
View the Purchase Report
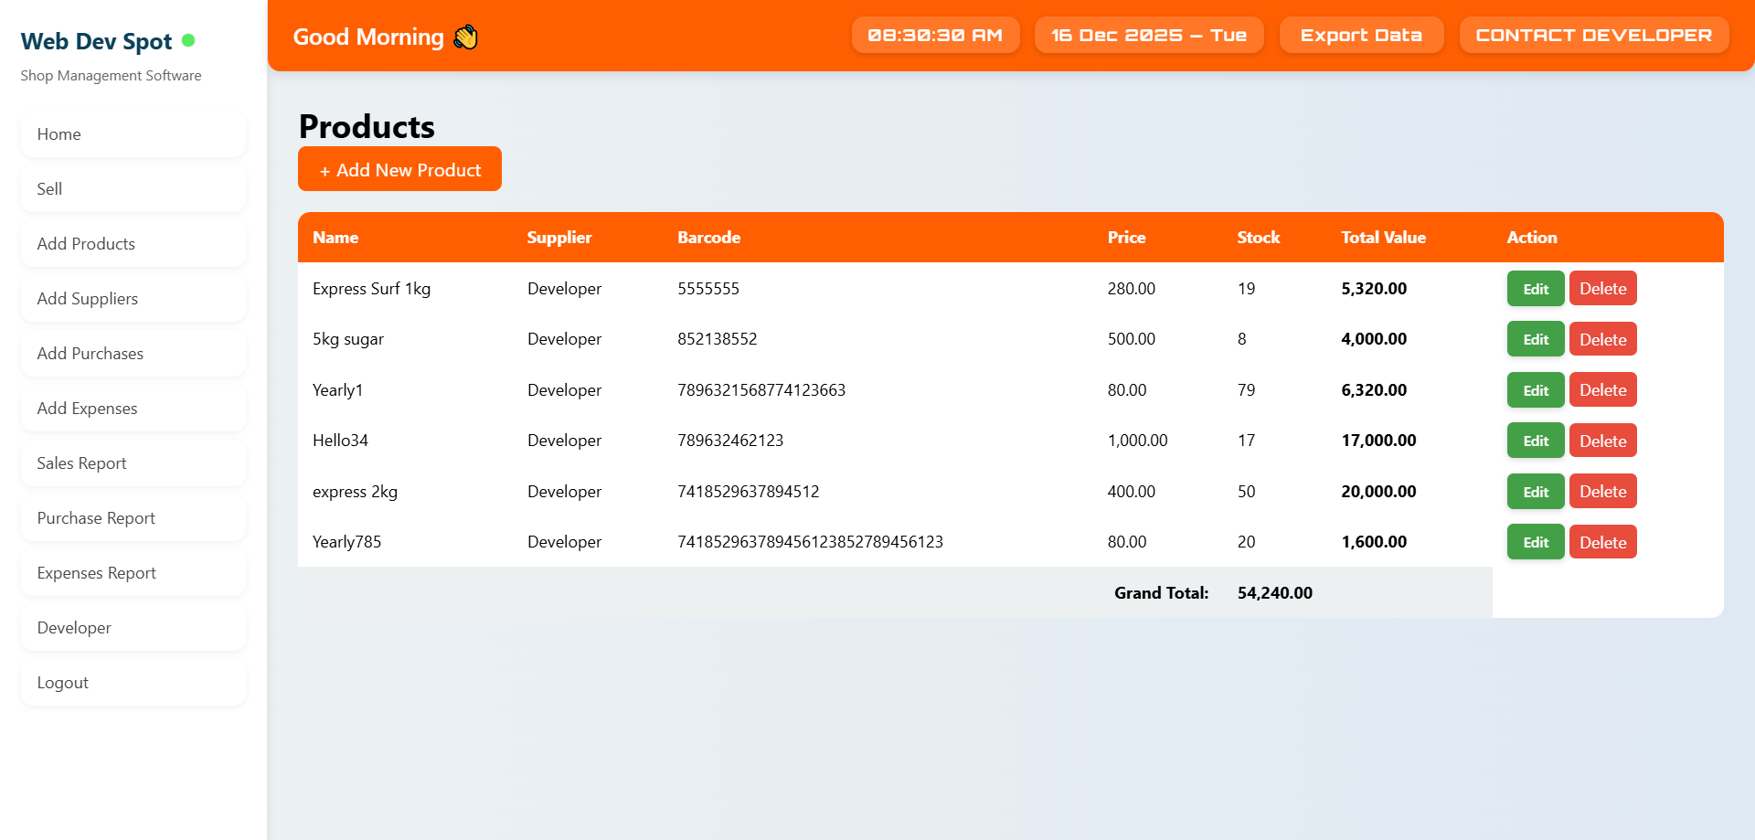pyautogui.click(x=133, y=518)
